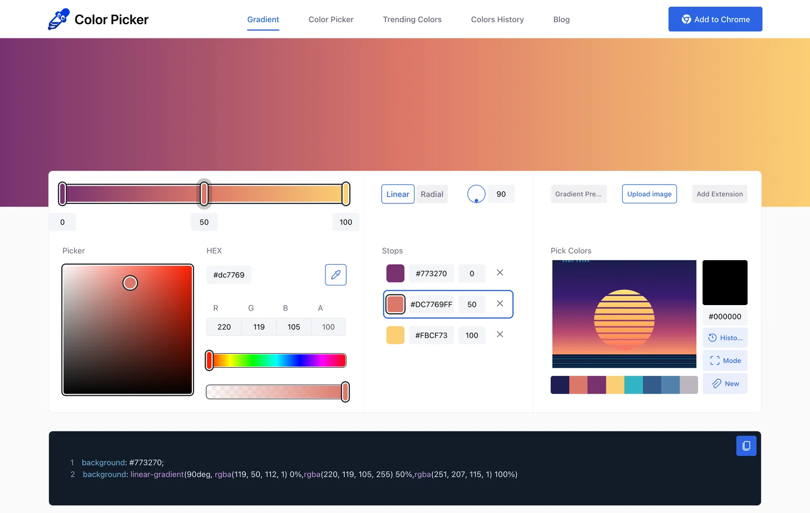Click the sunset demo cover image

click(624, 314)
